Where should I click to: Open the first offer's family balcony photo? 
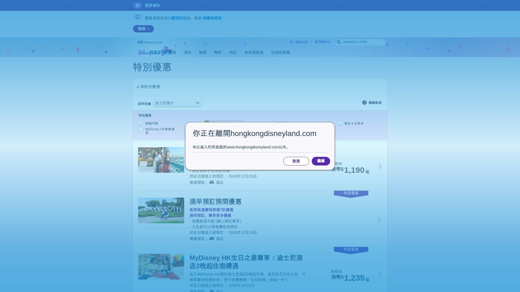161,160
